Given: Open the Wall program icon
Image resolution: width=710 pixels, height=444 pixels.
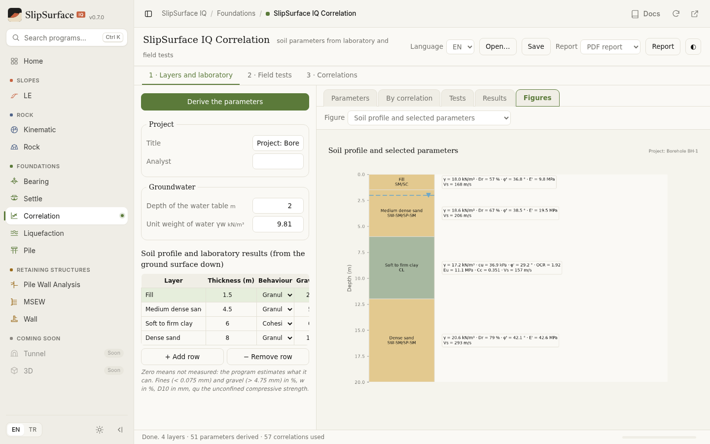Looking at the screenshot, I should pos(14,319).
